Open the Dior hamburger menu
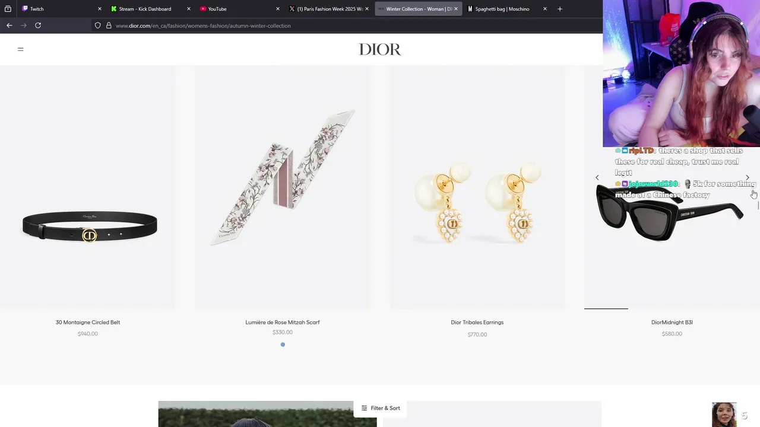 tap(20, 49)
